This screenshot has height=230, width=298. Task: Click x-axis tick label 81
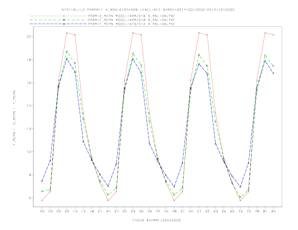click(265, 211)
